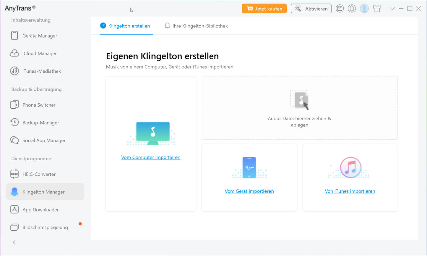Launch the HEIC-Converter tool
This screenshot has height=256, width=427.
(x=39, y=174)
